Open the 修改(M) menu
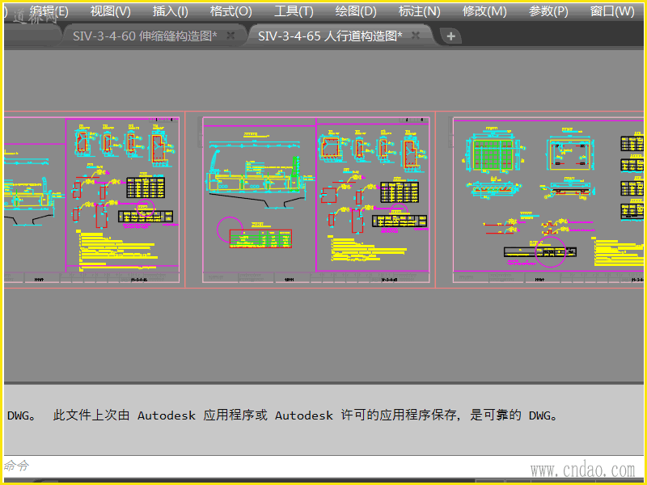 (484, 11)
